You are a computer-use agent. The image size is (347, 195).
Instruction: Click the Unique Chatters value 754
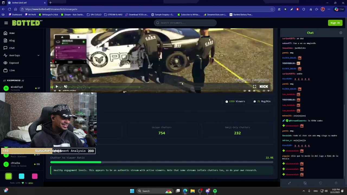click(162, 133)
